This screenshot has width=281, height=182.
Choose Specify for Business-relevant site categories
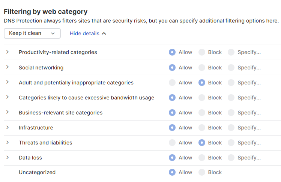pos(231,113)
